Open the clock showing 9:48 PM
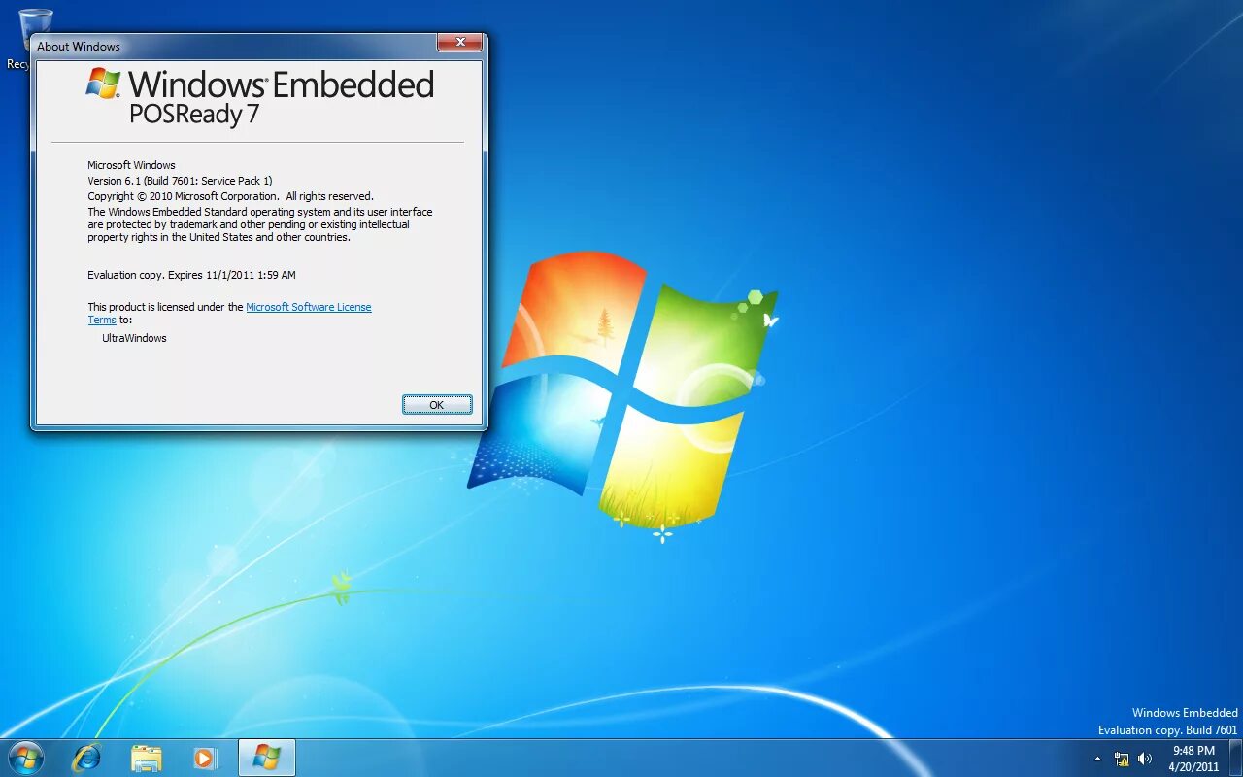This screenshot has width=1243, height=777. (x=1193, y=759)
